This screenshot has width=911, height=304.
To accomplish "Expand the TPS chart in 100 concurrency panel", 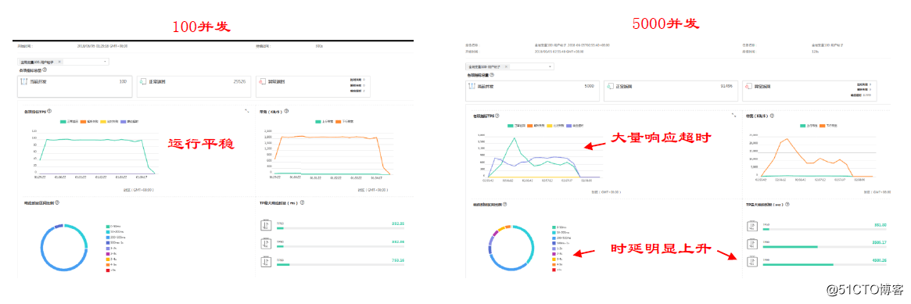I will (246, 110).
